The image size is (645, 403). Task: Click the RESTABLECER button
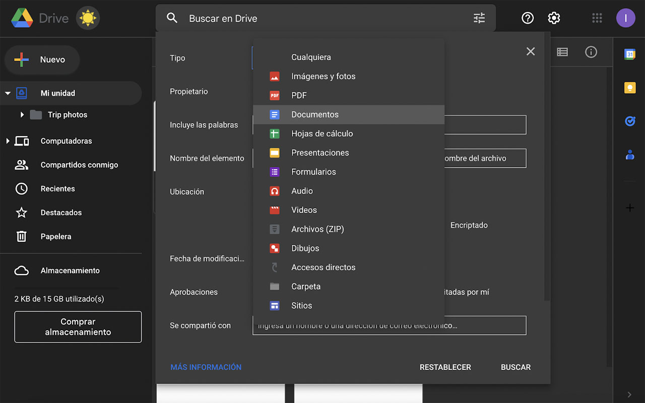[x=445, y=367]
